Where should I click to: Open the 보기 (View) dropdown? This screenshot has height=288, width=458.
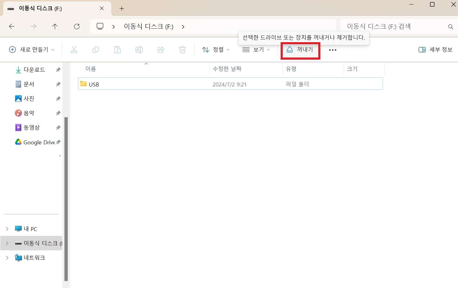pyautogui.click(x=256, y=50)
